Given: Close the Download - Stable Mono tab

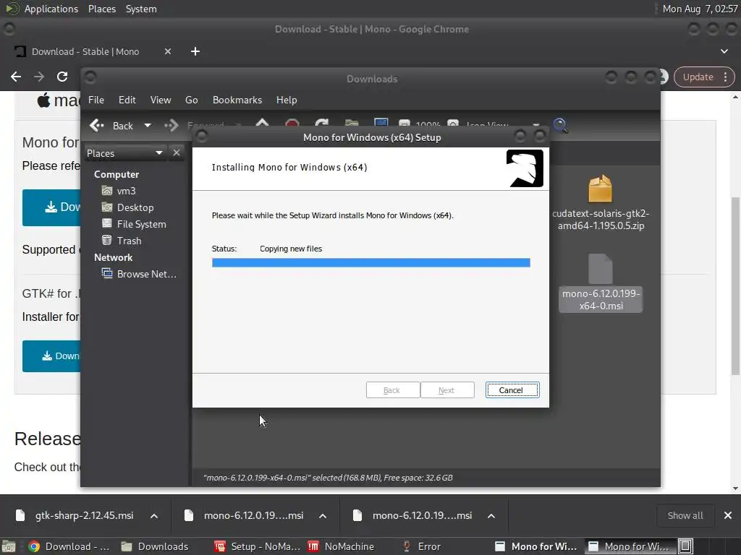Looking at the screenshot, I should coord(168,51).
